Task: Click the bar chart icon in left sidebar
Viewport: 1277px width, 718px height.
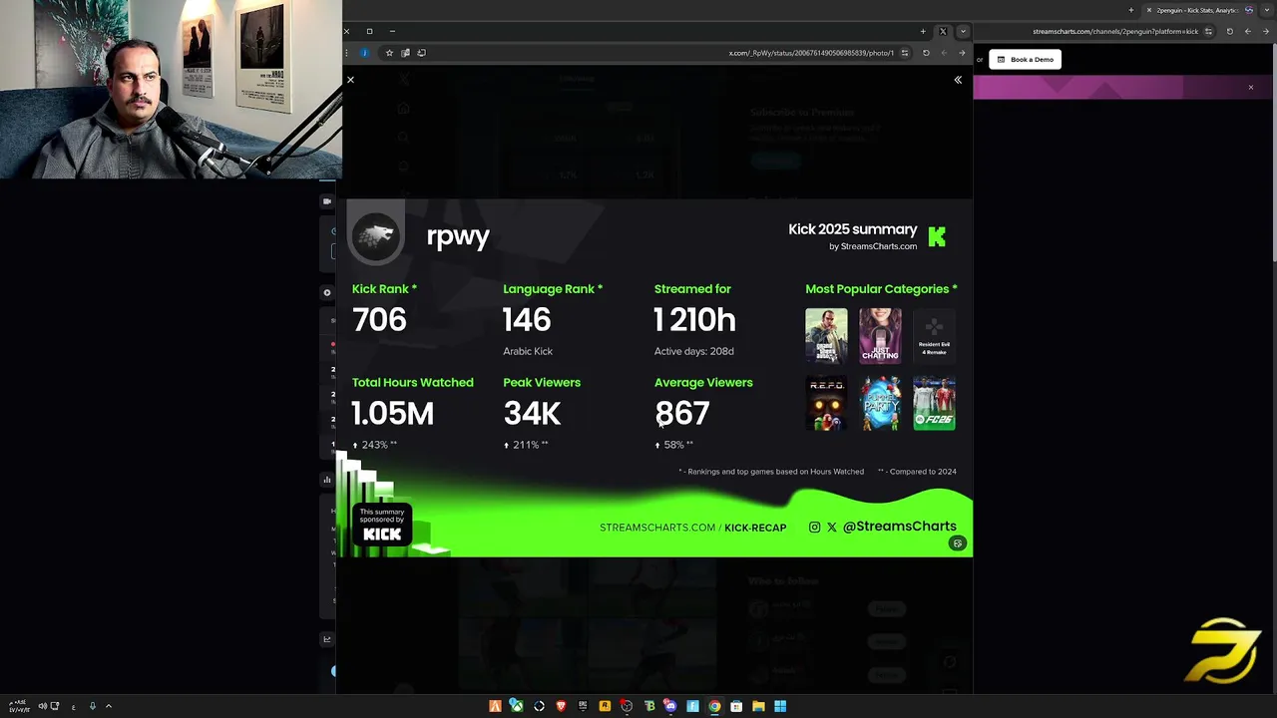Action: coord(326,480)
